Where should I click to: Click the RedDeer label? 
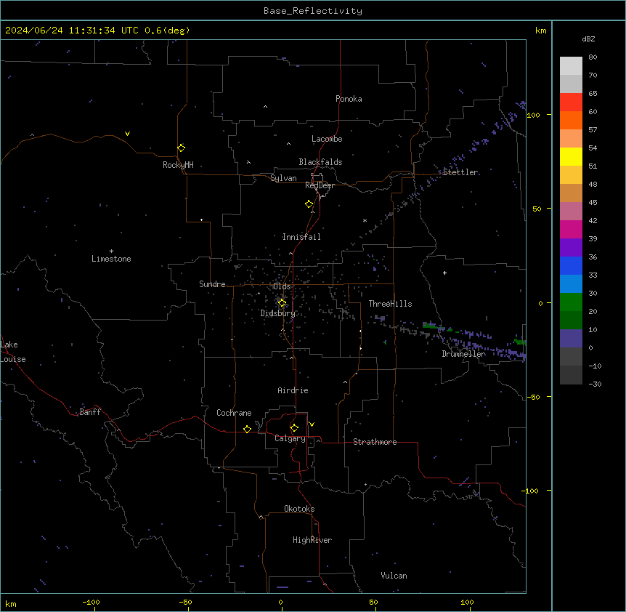click(x=320, y=185)
